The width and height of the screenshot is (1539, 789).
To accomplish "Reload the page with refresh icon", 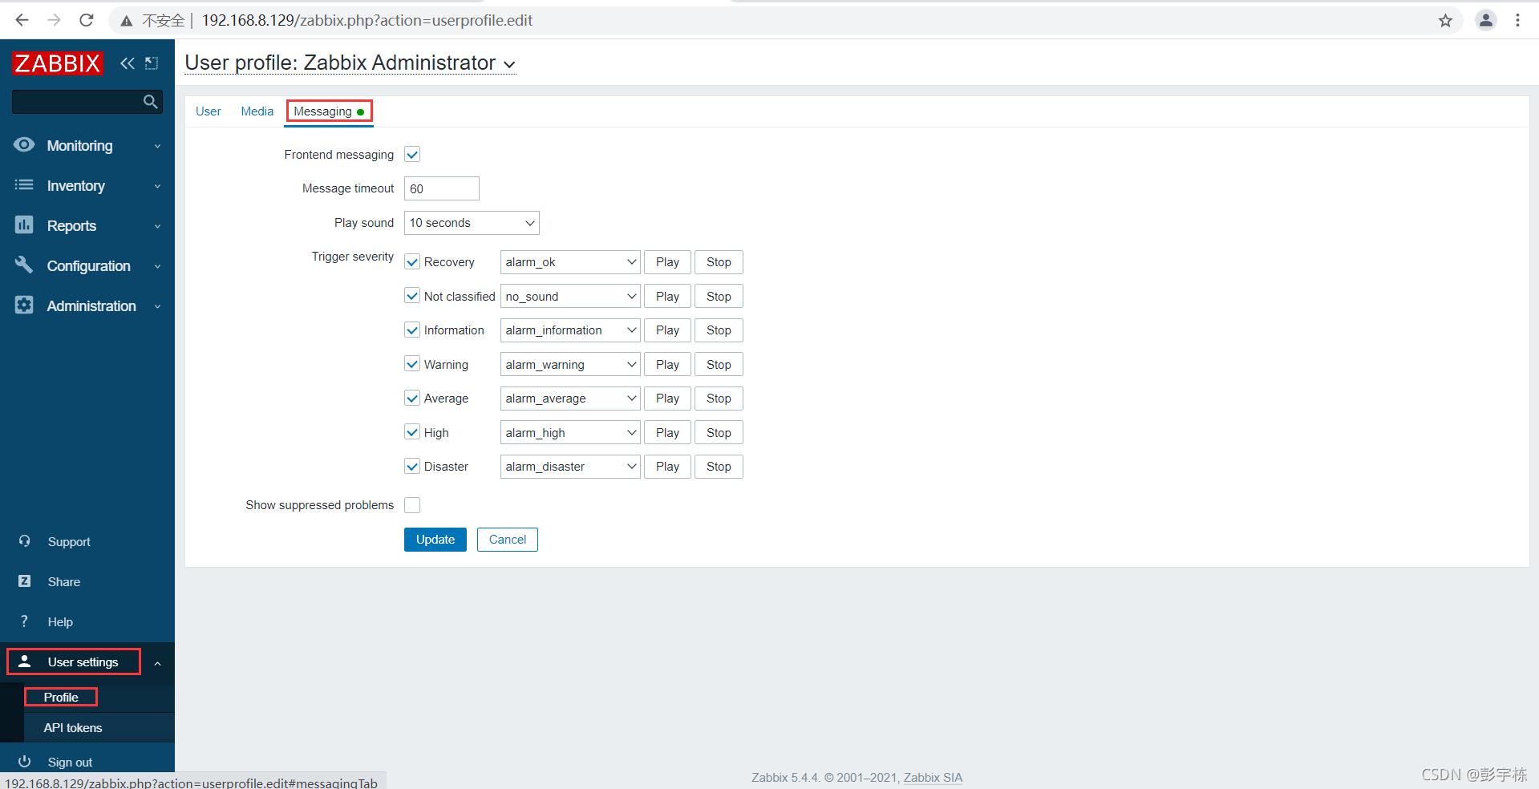I will (86, 20).
